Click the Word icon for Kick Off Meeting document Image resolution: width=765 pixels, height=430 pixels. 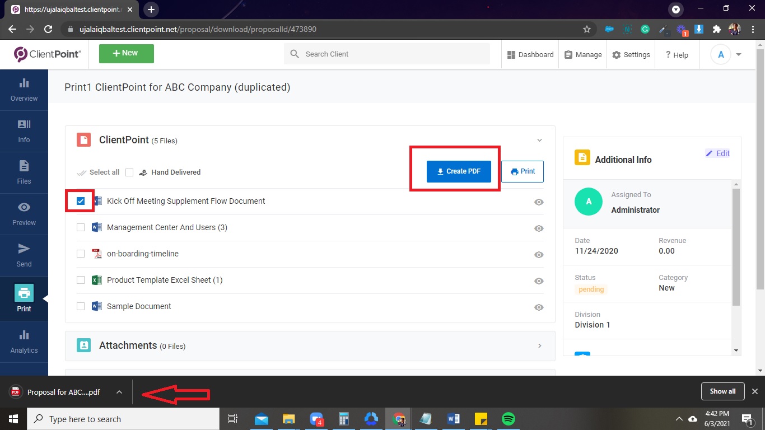coord(97,201)
